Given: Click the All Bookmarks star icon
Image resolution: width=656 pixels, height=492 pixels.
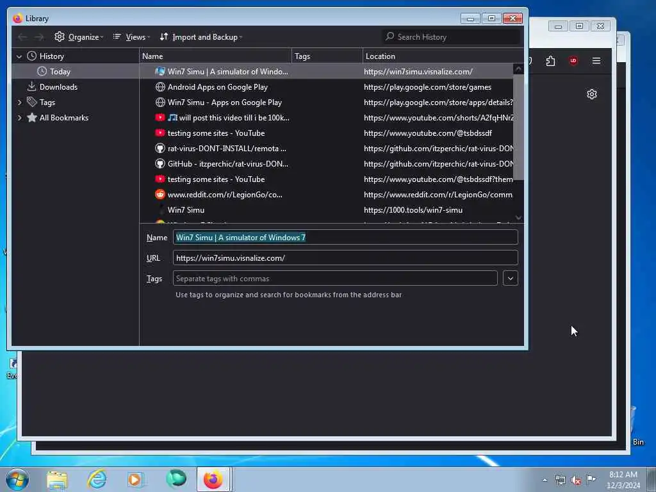Looking at the screenshot, I should point(32,118).
